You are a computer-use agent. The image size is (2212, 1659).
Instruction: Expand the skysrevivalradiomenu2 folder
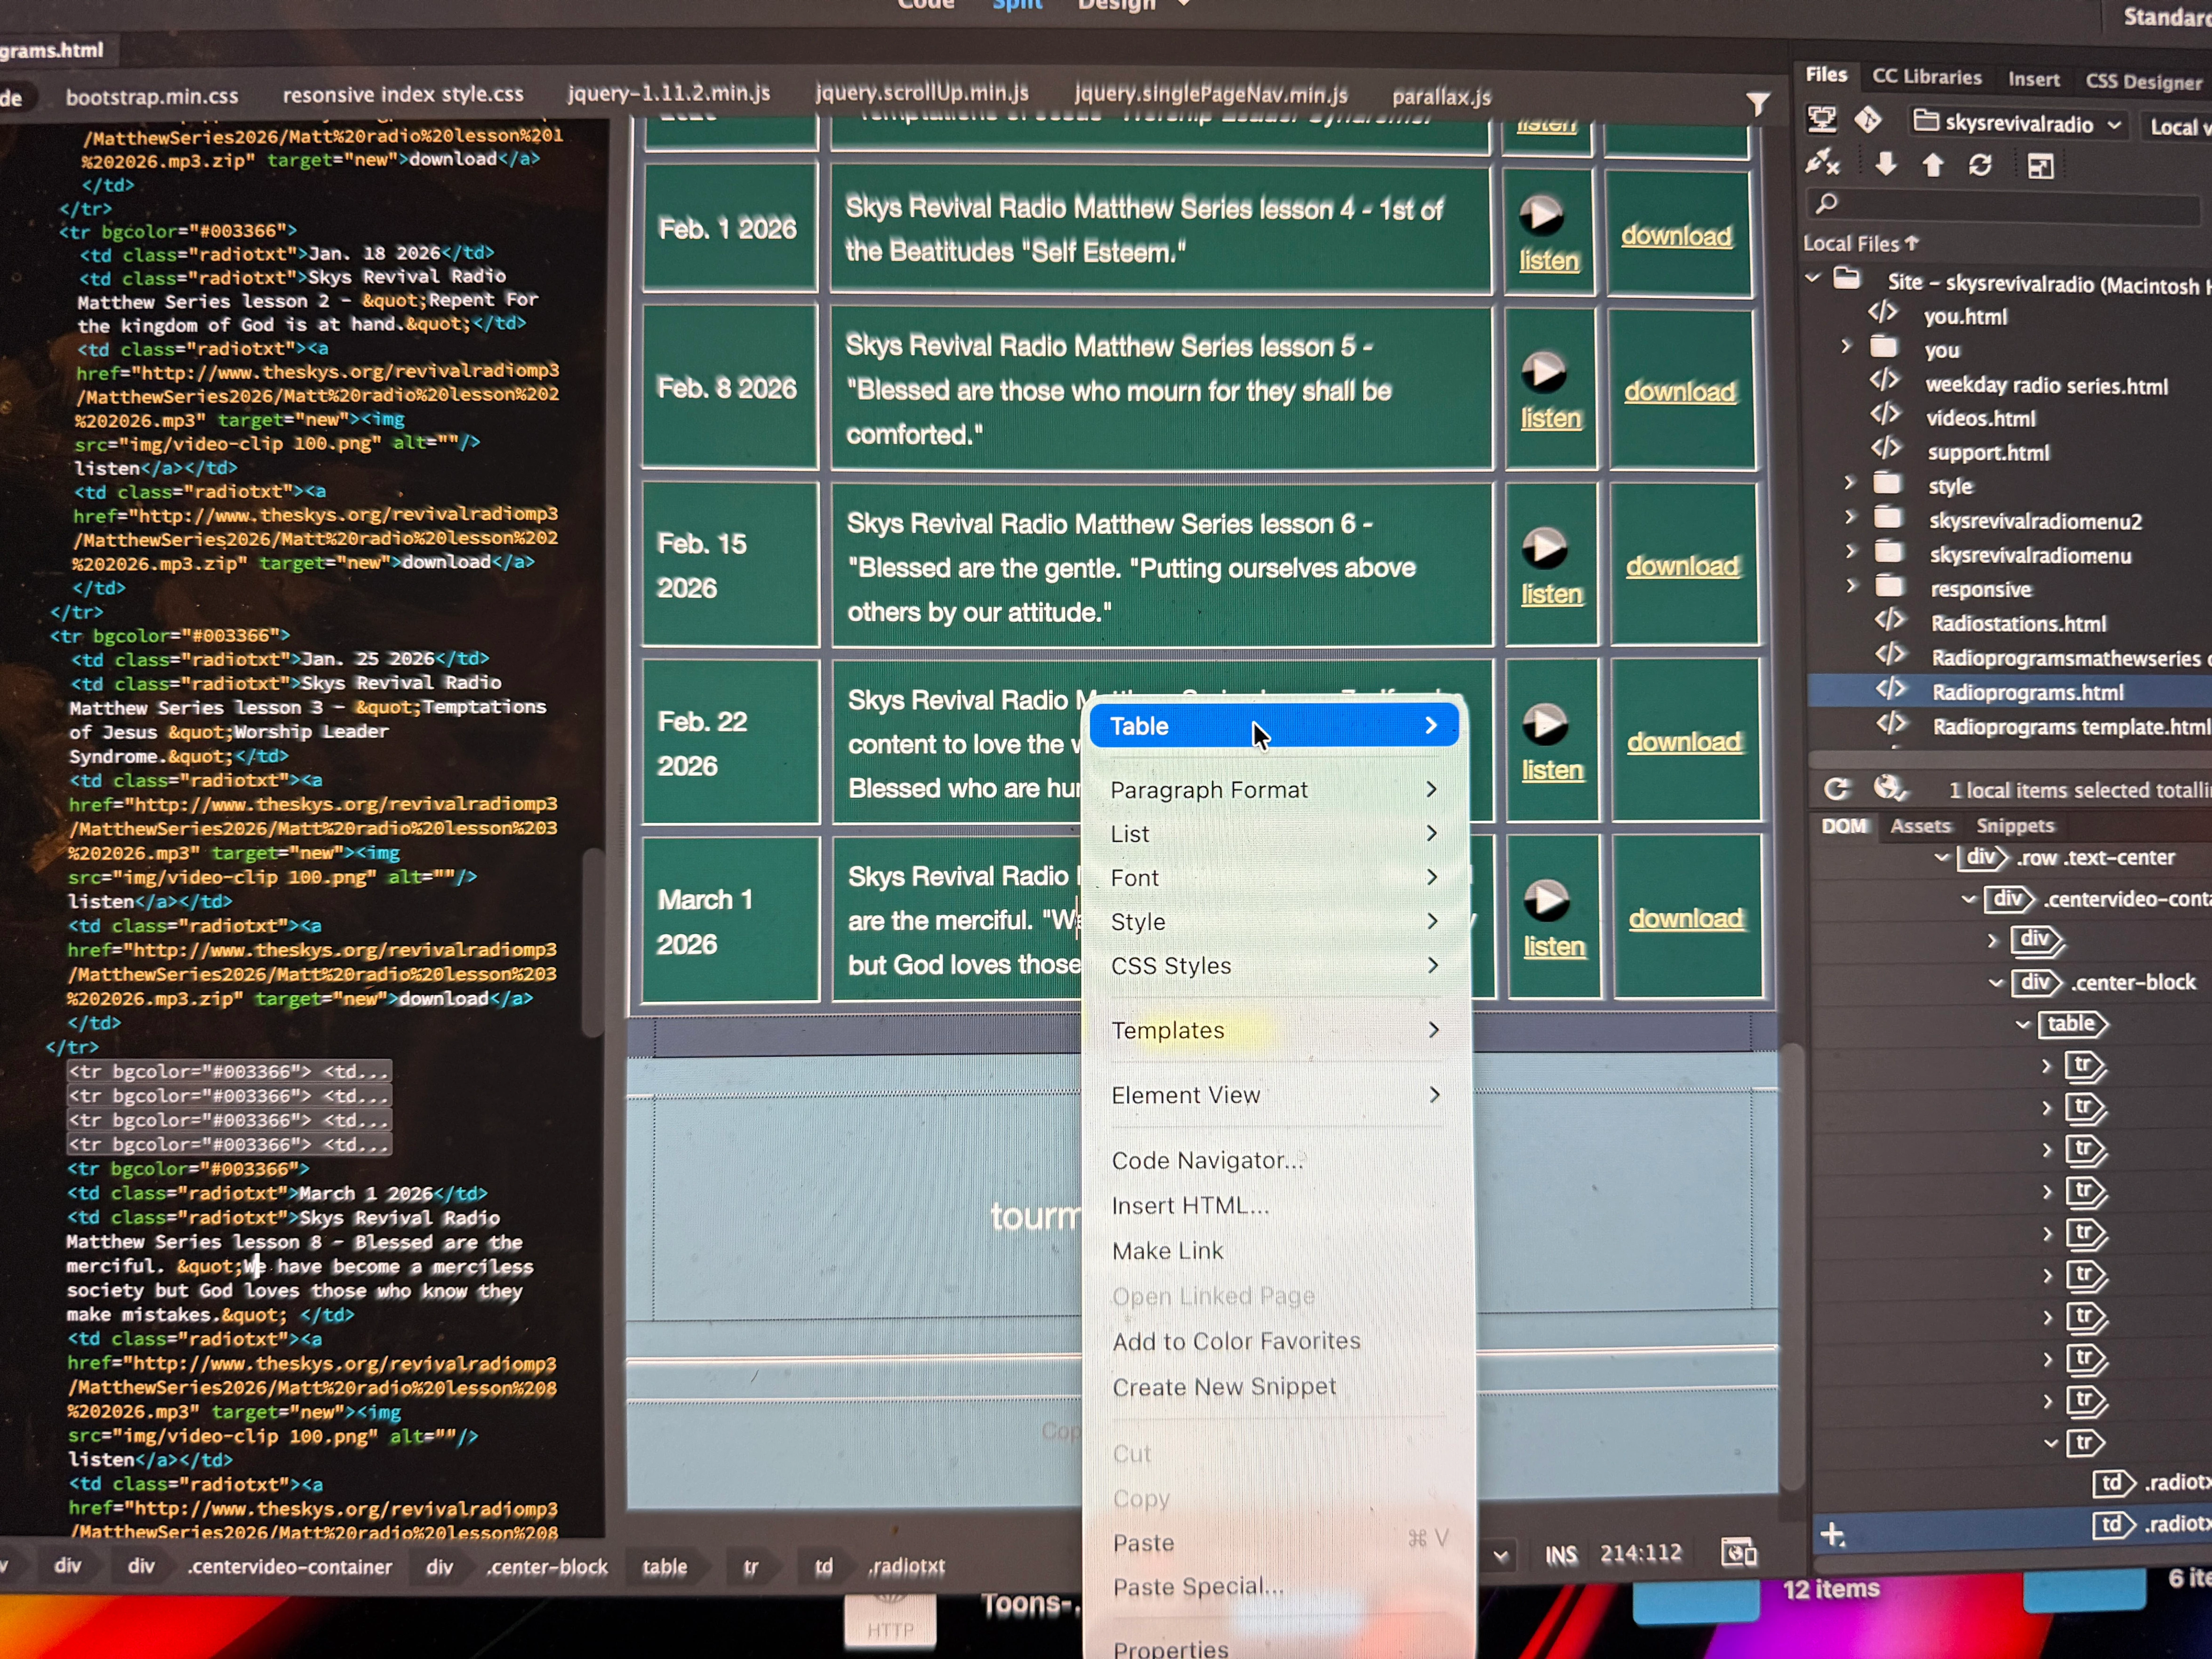(x=1850, y=518)
